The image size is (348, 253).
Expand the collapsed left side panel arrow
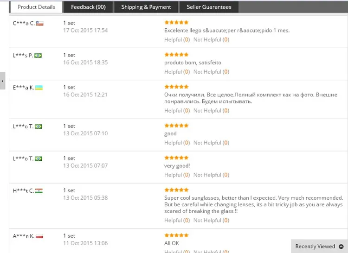2,81
